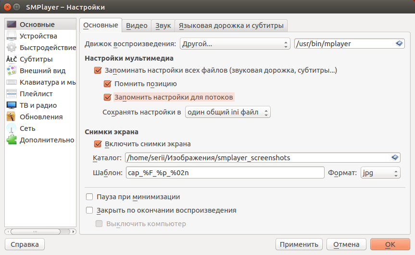
Task: Select Быстродействие in the sidebar
Action: point(40,48)
